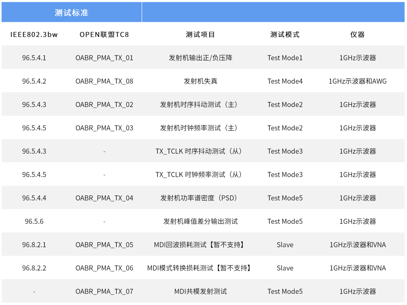The width and height of the screenshot is (407, 305).
Task: Select cell OABR_PMA_TX_07
Action: point(104,291)
